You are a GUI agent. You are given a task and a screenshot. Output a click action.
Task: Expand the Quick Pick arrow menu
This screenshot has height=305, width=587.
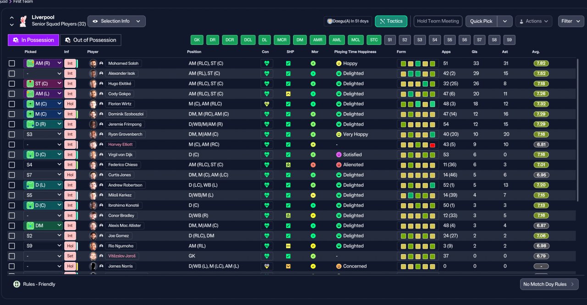505,21
